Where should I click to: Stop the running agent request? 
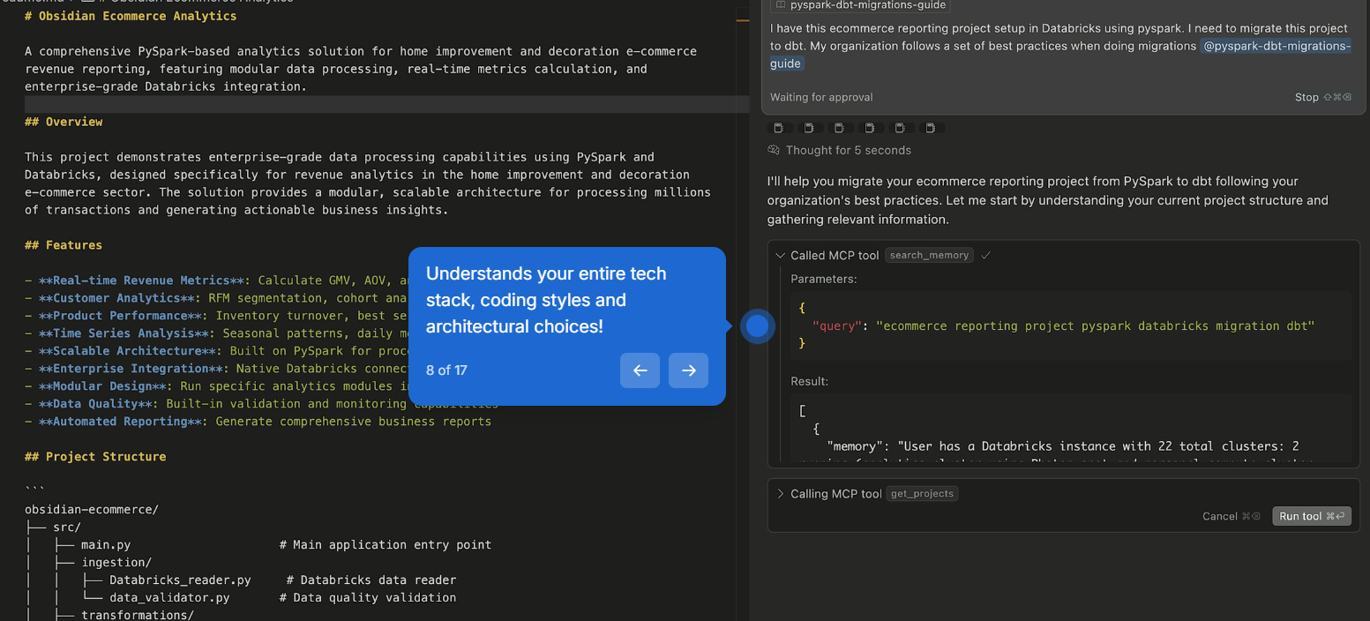coord(1322,97)
